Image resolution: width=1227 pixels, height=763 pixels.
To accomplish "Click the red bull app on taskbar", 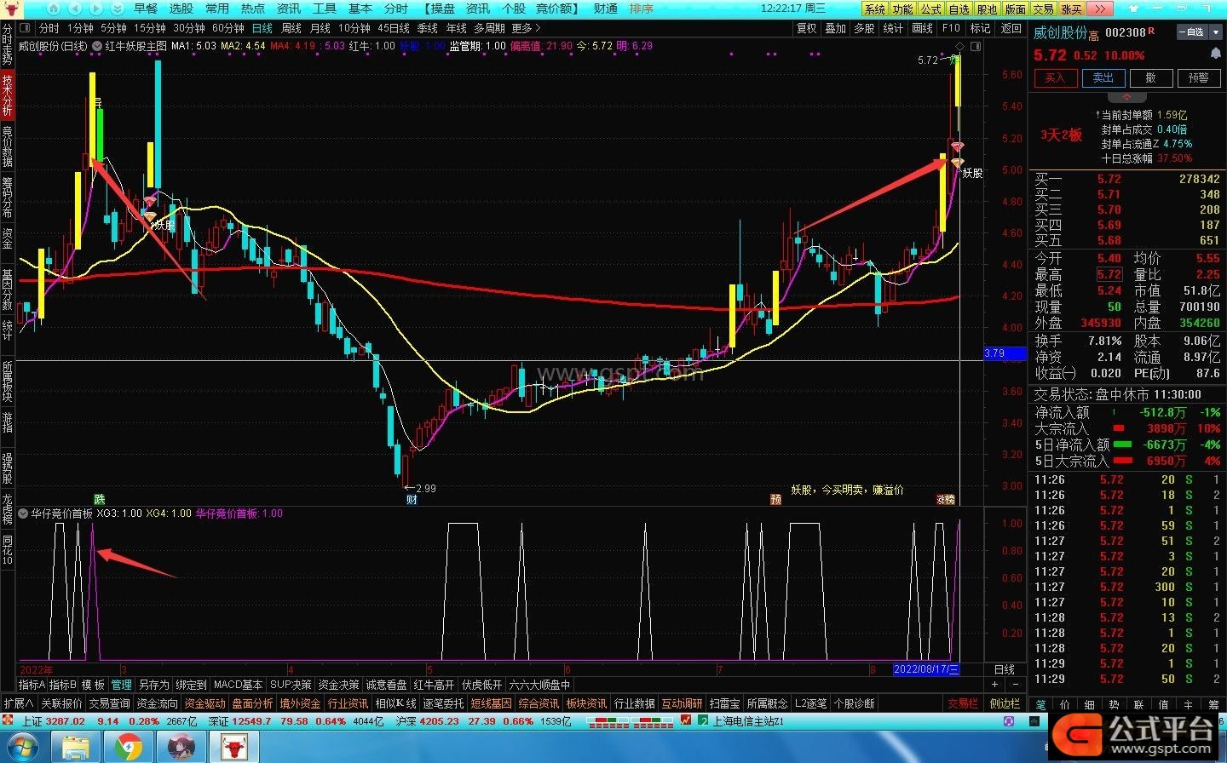I will (233, 747).
